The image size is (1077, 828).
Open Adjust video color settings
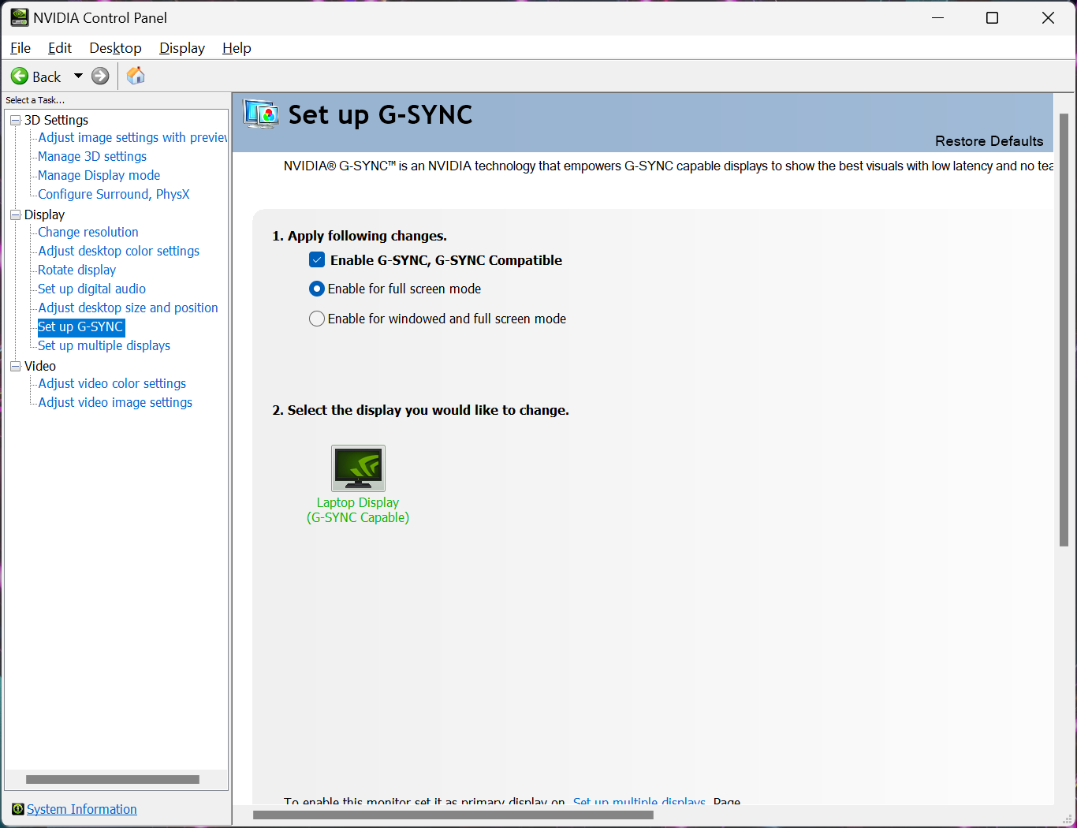pos(112,383)
